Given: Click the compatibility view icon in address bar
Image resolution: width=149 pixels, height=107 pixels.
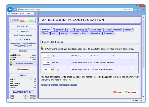Looking at the screenshot, I should pos(129,10).
